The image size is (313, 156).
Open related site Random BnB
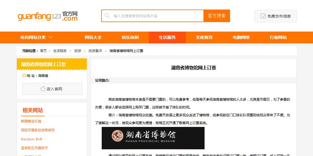pos(32,139)
